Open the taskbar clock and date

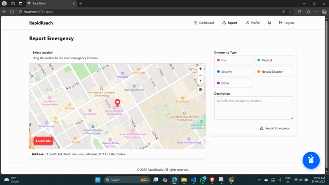[318, 180]
